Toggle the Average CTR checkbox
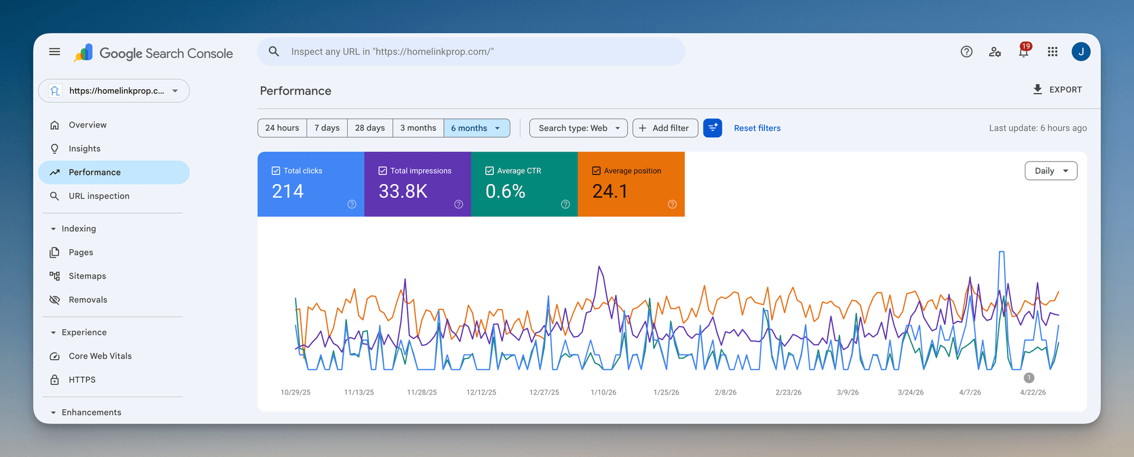The image size is (1134, 457). (490, 170)
